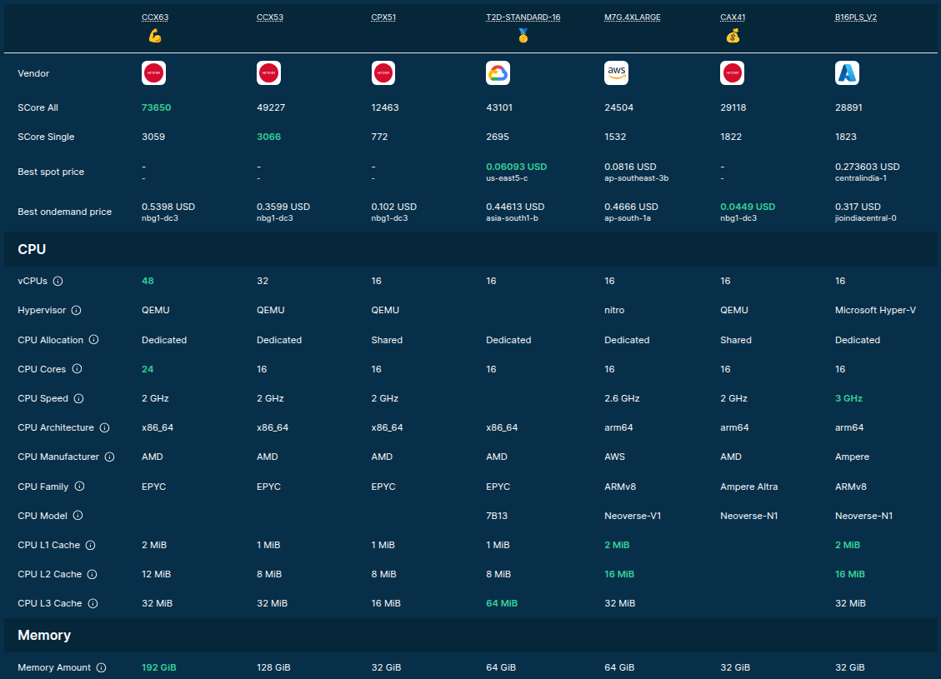Click the Azure vendor logo
The image size is (941, 679).
coord(847,73)
